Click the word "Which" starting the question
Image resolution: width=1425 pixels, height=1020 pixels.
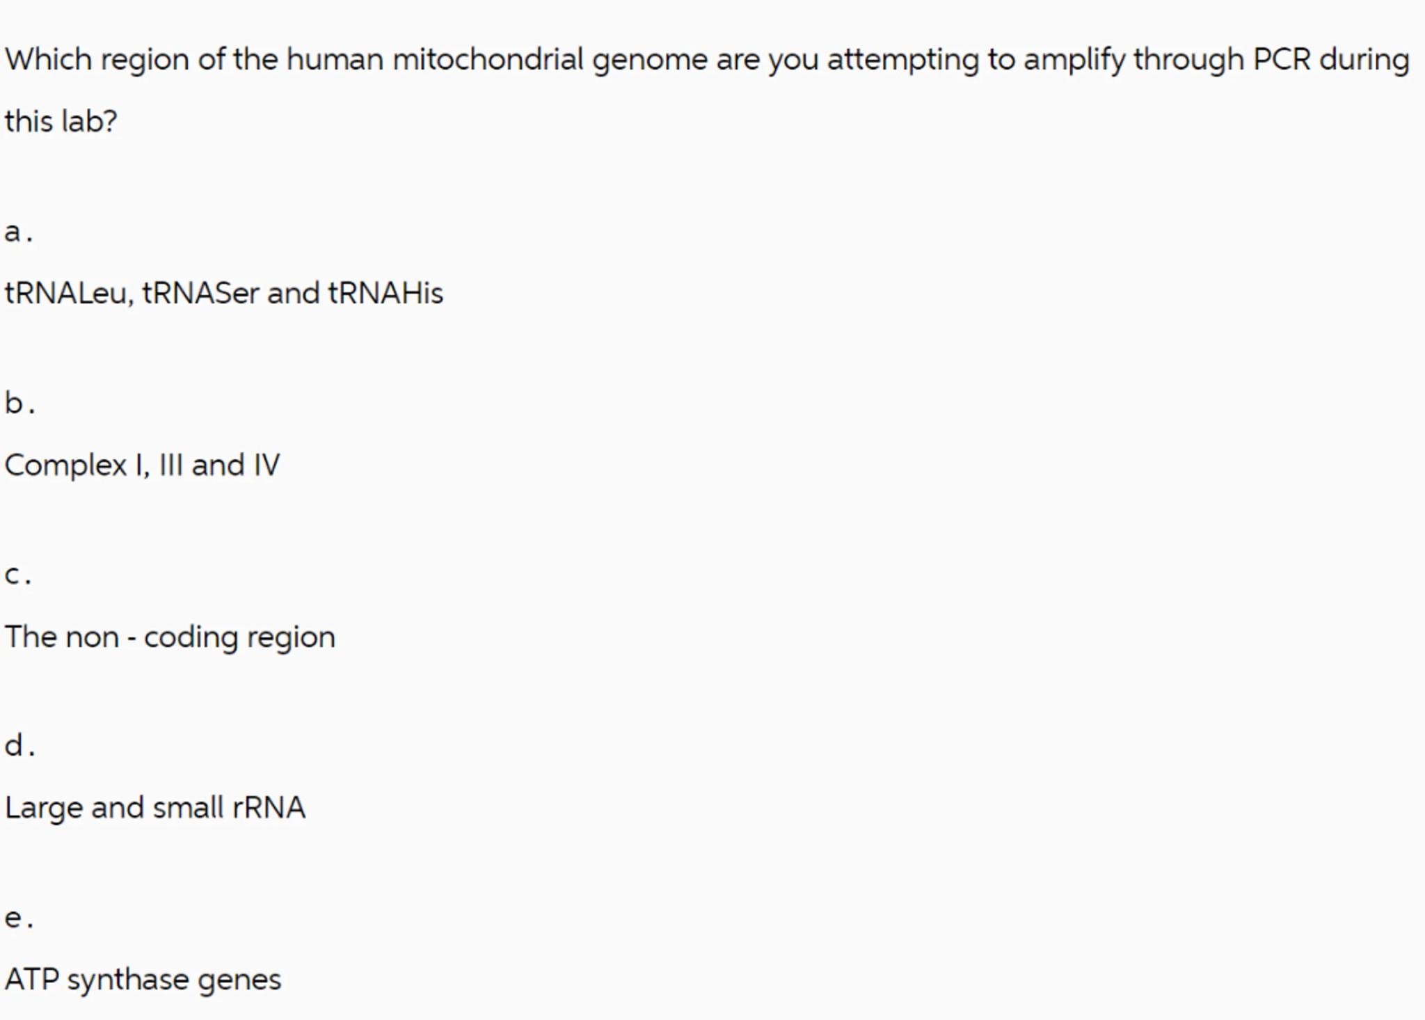click(x=48, y=60)
